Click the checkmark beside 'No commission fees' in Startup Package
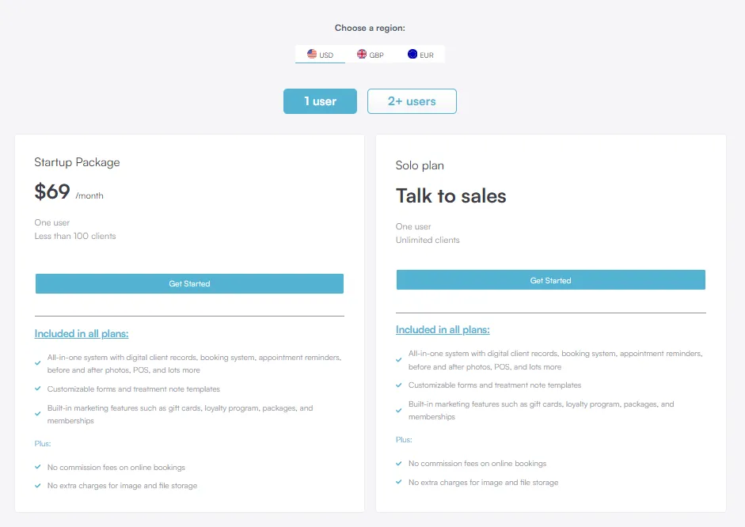The image size is (745, 527). click(37, 467)
